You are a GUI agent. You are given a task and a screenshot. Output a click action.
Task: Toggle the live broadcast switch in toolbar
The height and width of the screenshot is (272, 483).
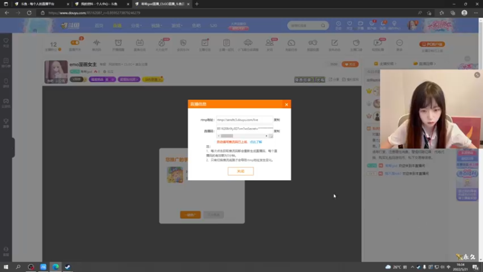(x=75, y=43)
